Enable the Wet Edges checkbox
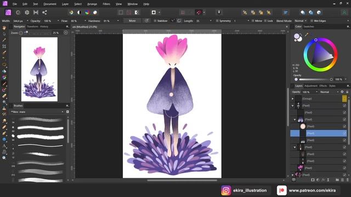This screenshot has height=197, width=351. click(x=312, y=21)
